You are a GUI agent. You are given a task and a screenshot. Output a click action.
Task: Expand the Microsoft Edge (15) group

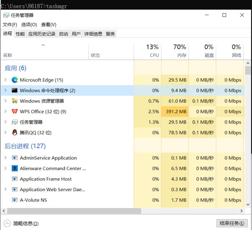pyautogui.click(x=5, y=80)
